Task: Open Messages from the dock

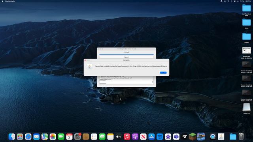Action: [102, 137]
